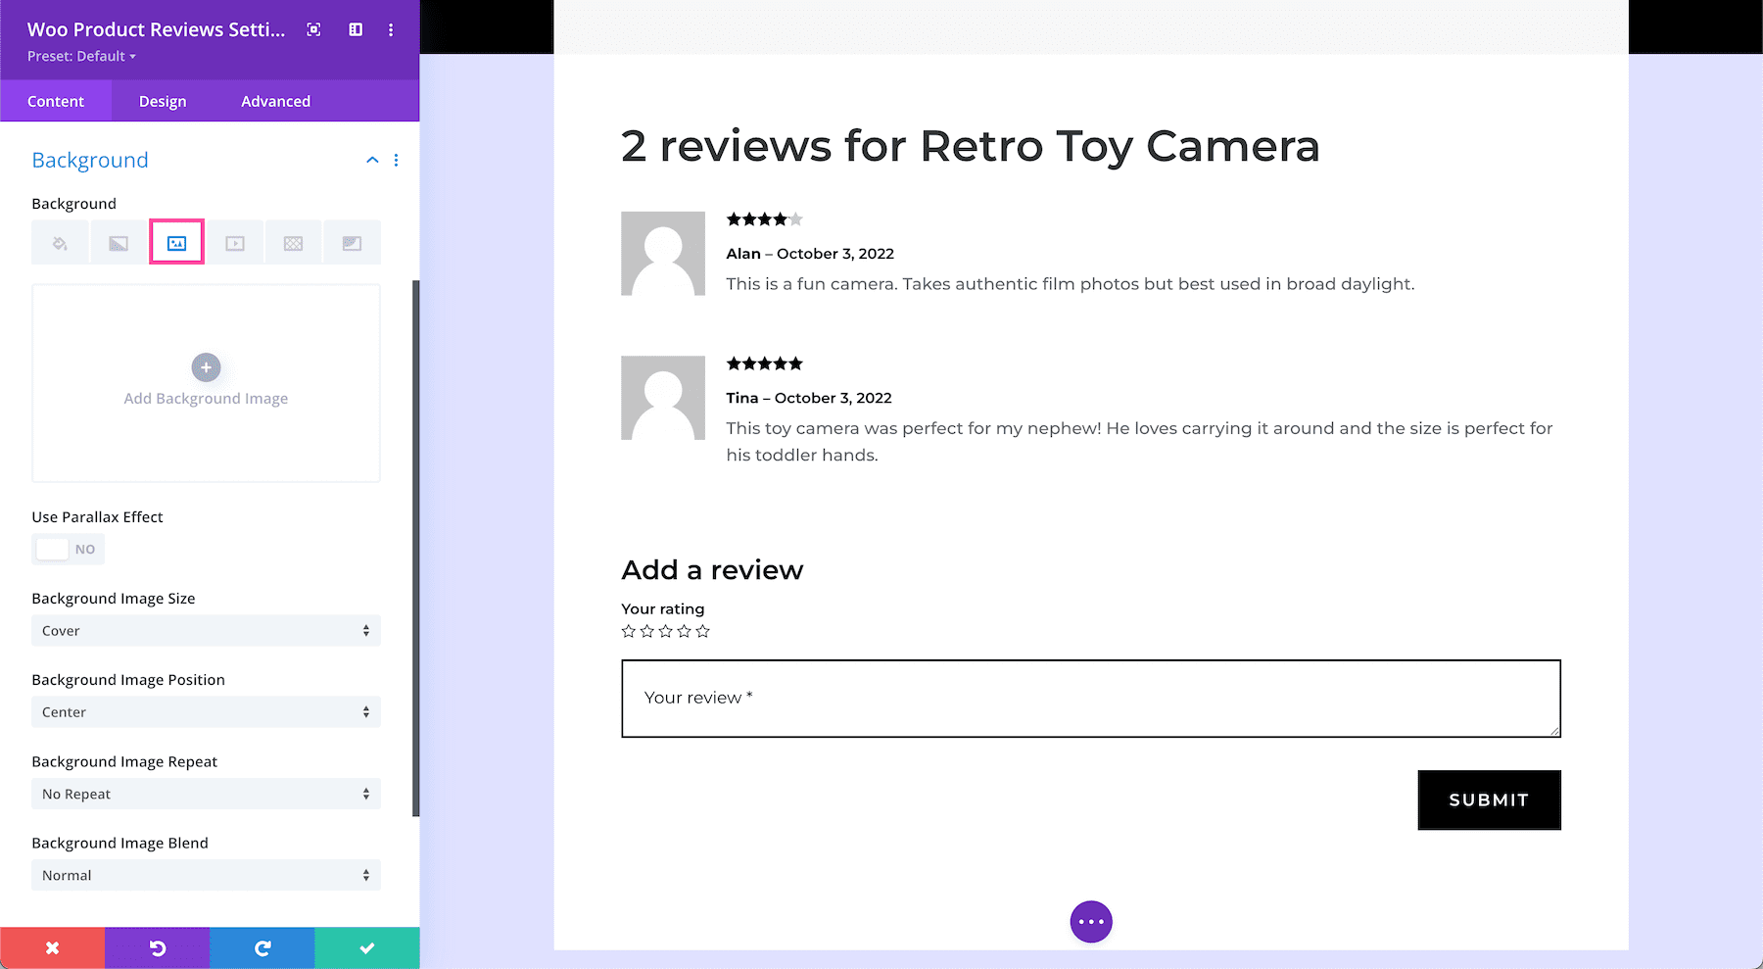This screenshot has width=1763, height=969.
Task: Select the background mask icon
Action: tap(352, 243)
